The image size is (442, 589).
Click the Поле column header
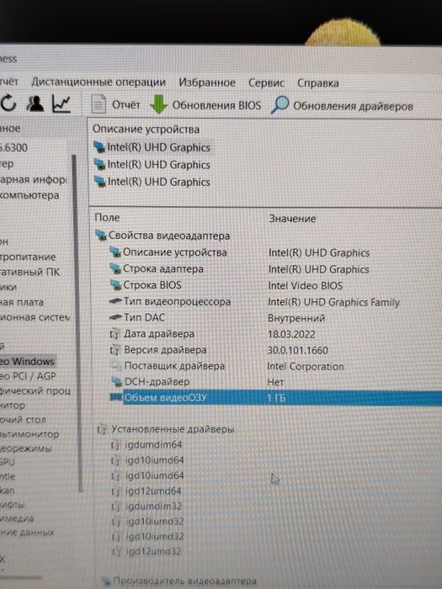click(107, 217)
